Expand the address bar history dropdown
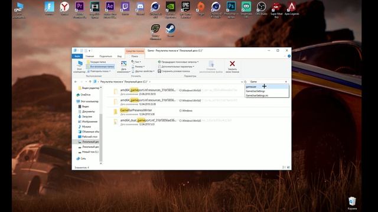Screen dimensions: 378x212 [x=242, y=82]
